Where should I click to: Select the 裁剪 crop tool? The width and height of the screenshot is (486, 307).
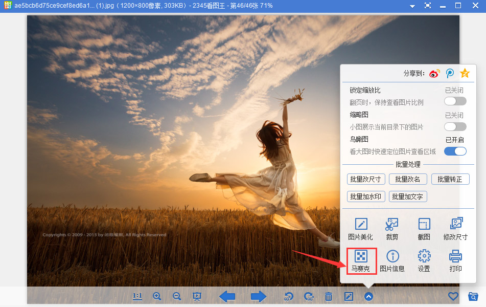coord(392,228)
